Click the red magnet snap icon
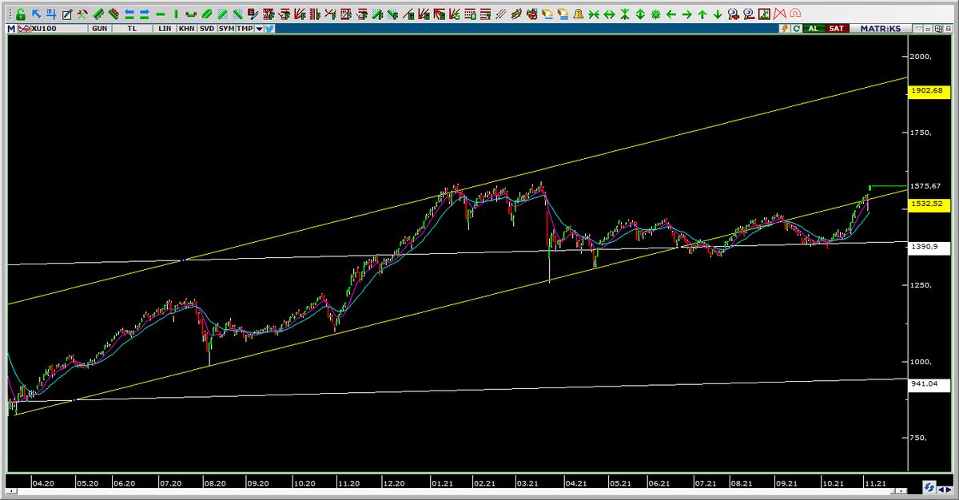Image resolution: width=959 pixels, height=500 pixels. point(795,14)
